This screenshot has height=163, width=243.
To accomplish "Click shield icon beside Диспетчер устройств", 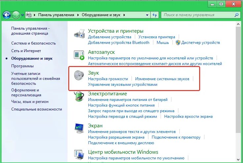I will click(178, 43).
